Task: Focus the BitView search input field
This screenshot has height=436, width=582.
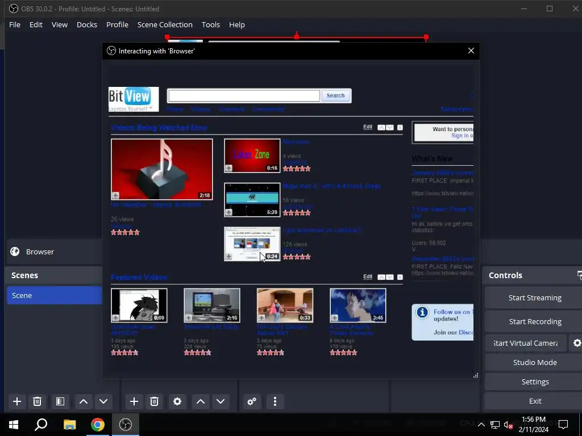Action: [244, 95]
